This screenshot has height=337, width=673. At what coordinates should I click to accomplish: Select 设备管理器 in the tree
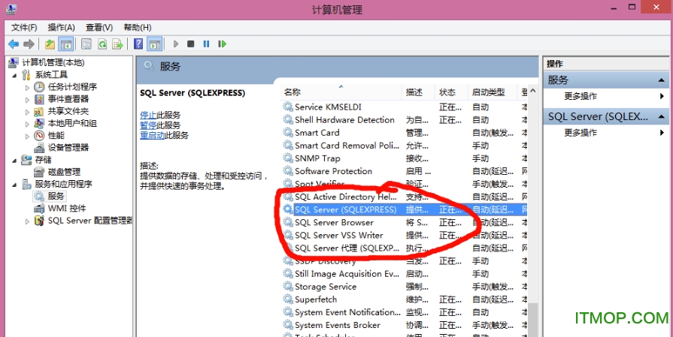tap(68, 148)
